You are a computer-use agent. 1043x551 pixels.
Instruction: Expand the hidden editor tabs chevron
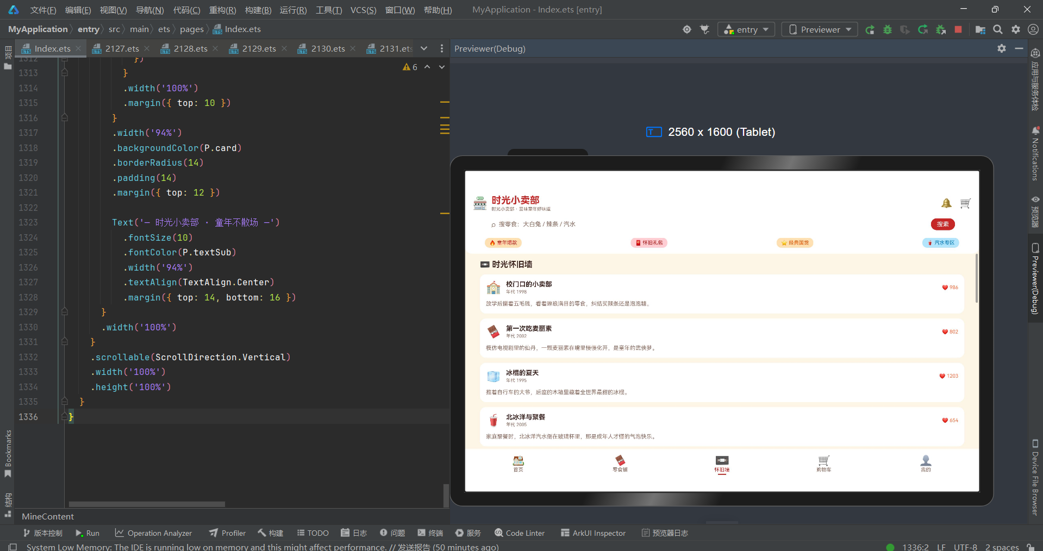pyautogui.click(x=424, y=48)
